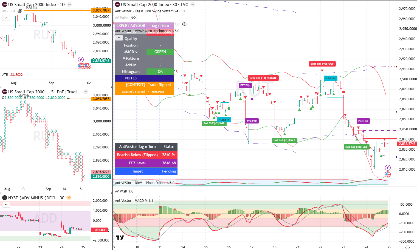Click the 2,835.9223 pink price label on the PnF chart
Viewport: 417px width, 250px height.
(x=101, y=172)
